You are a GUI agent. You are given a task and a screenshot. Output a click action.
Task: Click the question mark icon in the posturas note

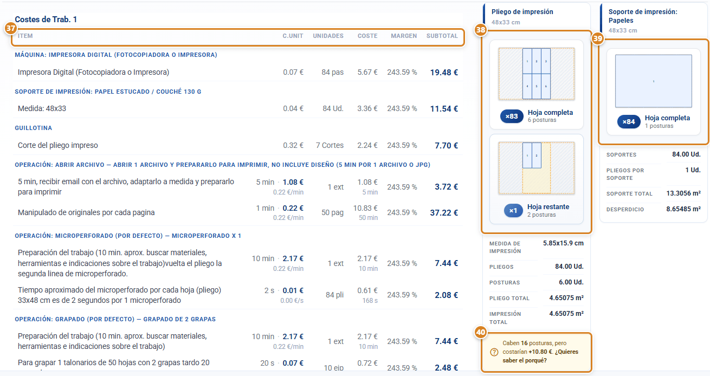point(494,352)
